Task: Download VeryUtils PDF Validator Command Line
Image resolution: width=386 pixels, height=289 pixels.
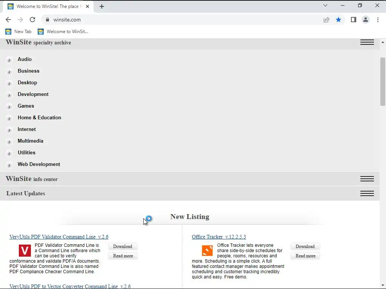Action: (123, 246)
